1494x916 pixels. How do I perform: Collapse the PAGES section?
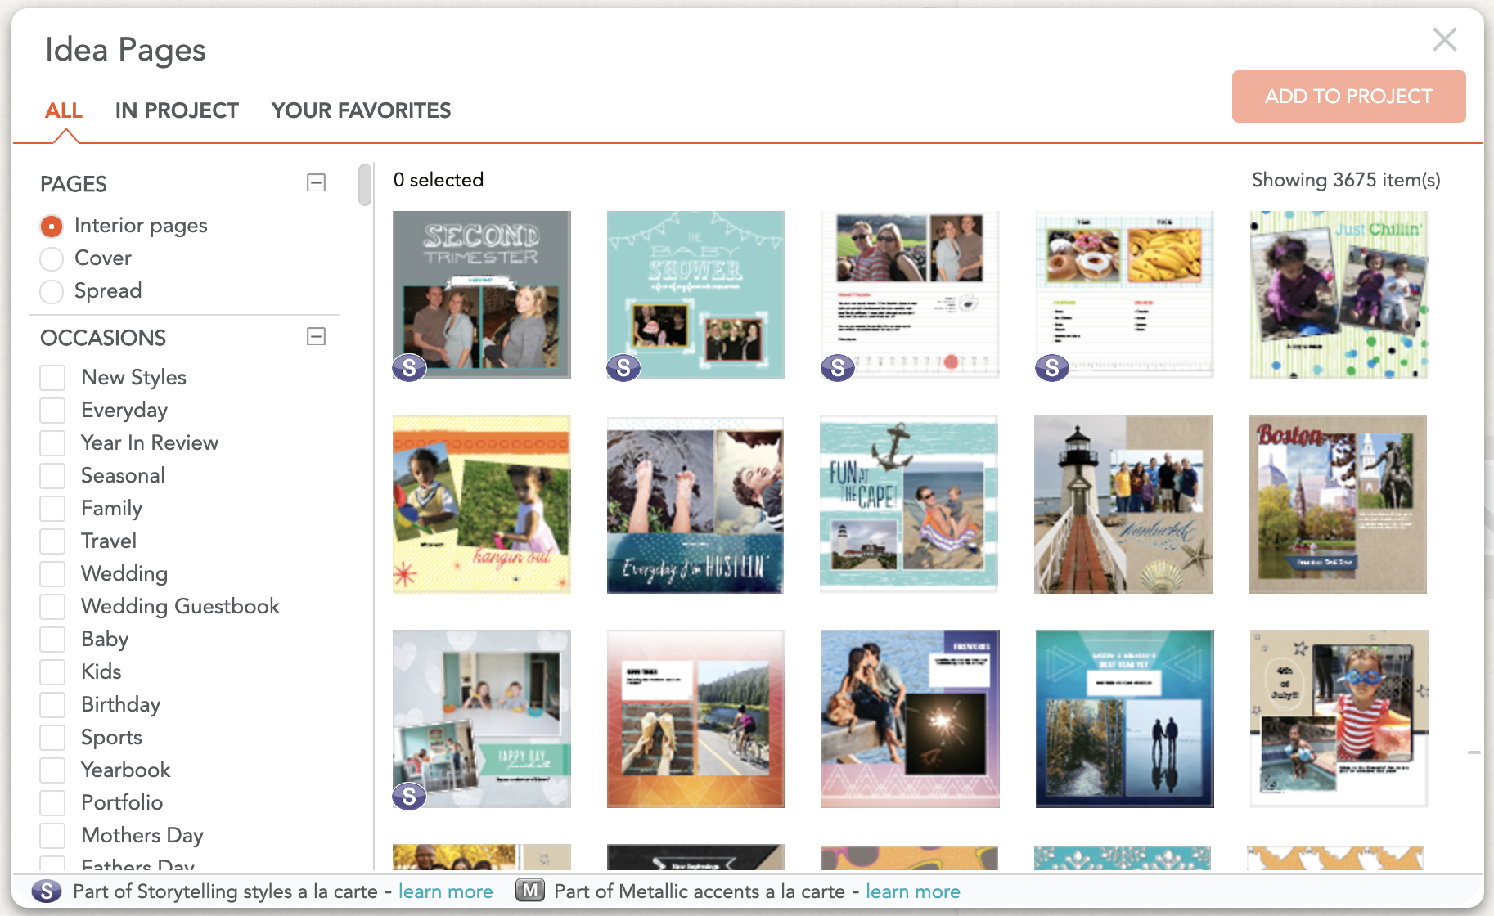pyautogui.click(x=314, y=182)
